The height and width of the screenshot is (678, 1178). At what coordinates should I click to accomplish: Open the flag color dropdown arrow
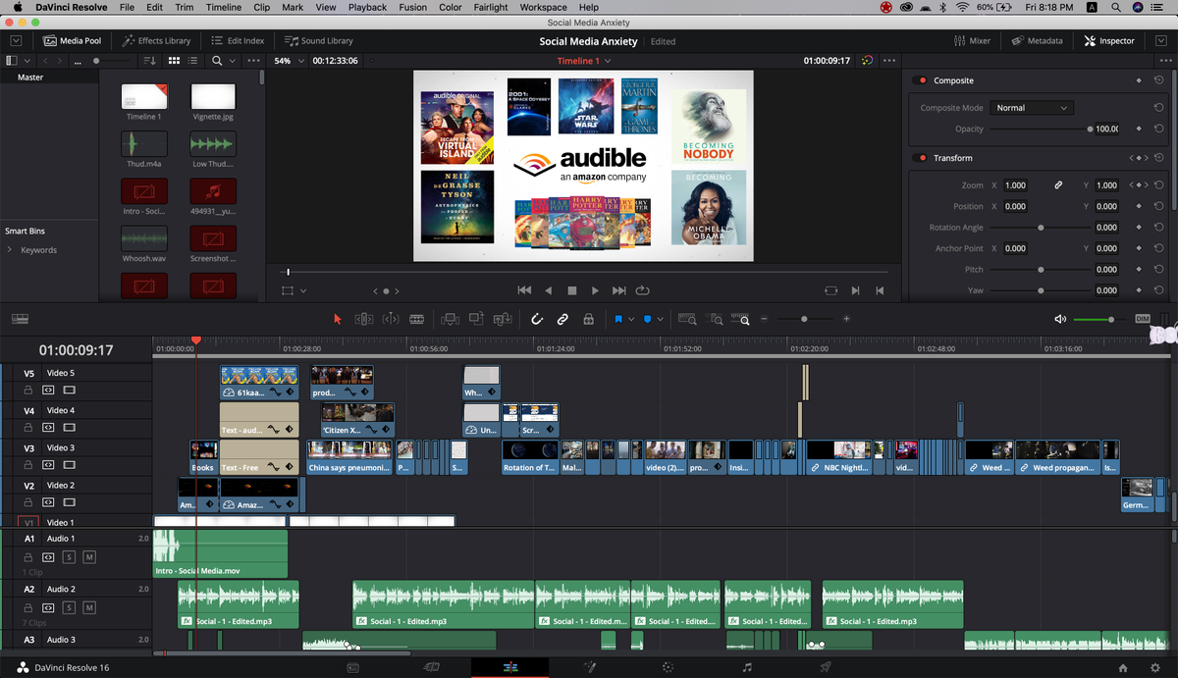pos(631,319)
